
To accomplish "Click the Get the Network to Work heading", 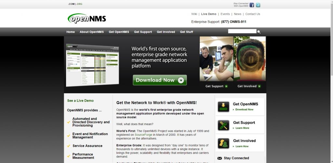I will 156,103.
